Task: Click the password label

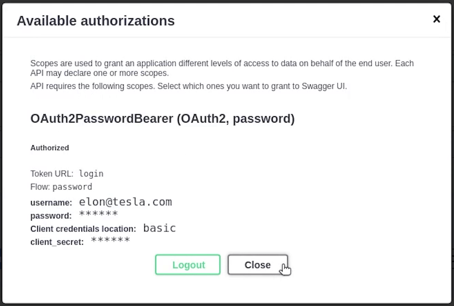Action: click(51, 216)
